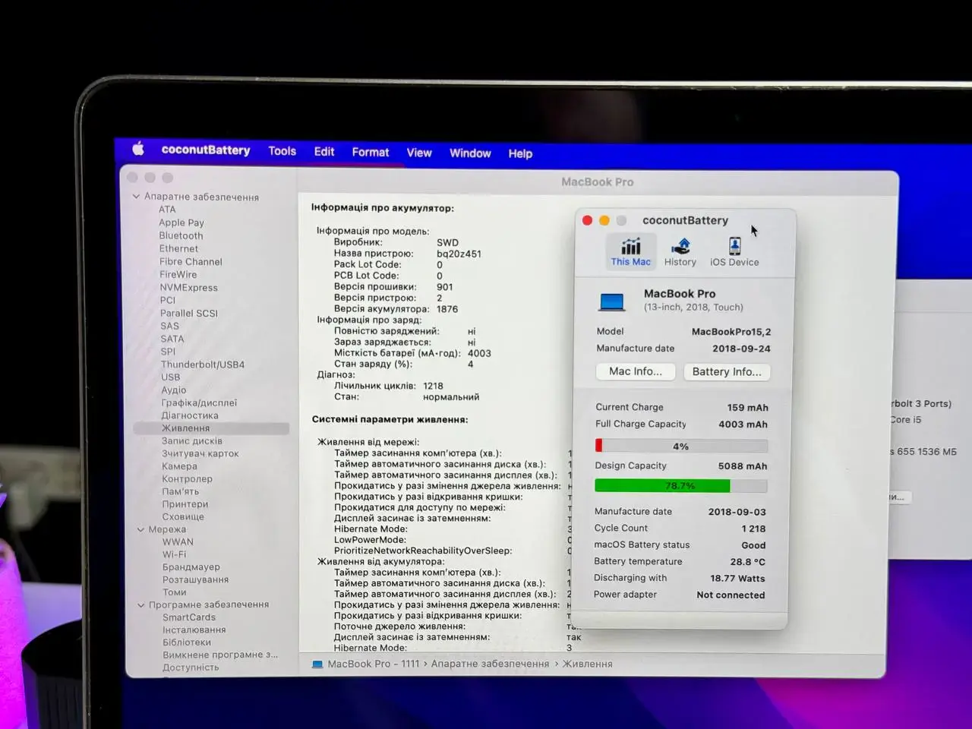Click the 78.7% design capacity bar
This screenshot has height=729, width=972.
pyautogui.click(x=680, y=485)
